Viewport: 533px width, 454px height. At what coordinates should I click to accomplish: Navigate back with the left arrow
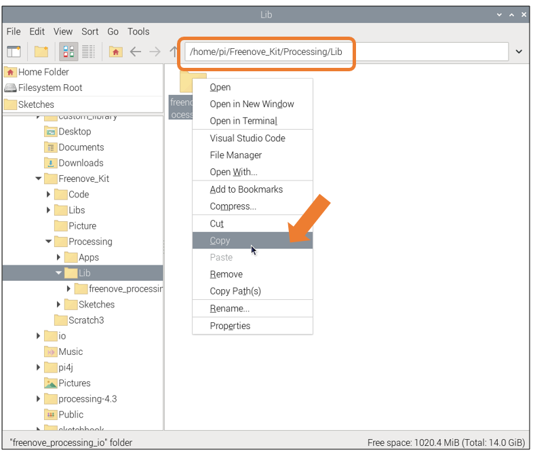[136, 52]
